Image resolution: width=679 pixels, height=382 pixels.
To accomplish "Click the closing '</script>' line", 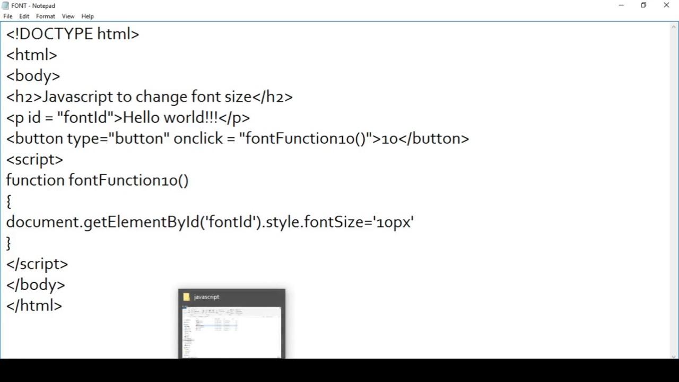I will coord(37,264).
